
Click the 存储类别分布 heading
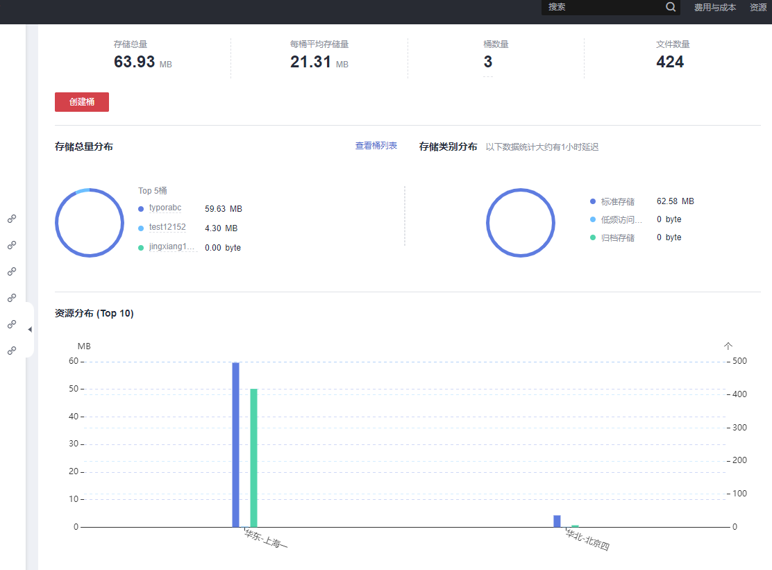[448, 146]
